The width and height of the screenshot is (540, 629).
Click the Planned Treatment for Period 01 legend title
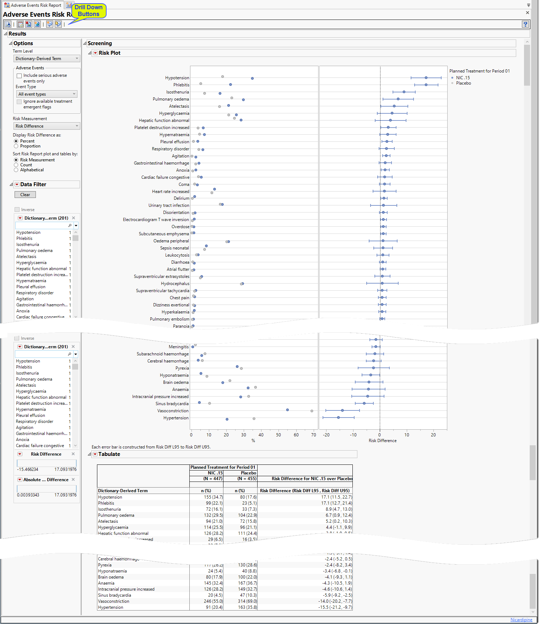[480, 71]
